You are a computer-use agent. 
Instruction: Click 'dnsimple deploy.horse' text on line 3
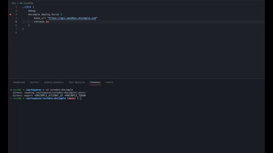(x=44, y=14)
